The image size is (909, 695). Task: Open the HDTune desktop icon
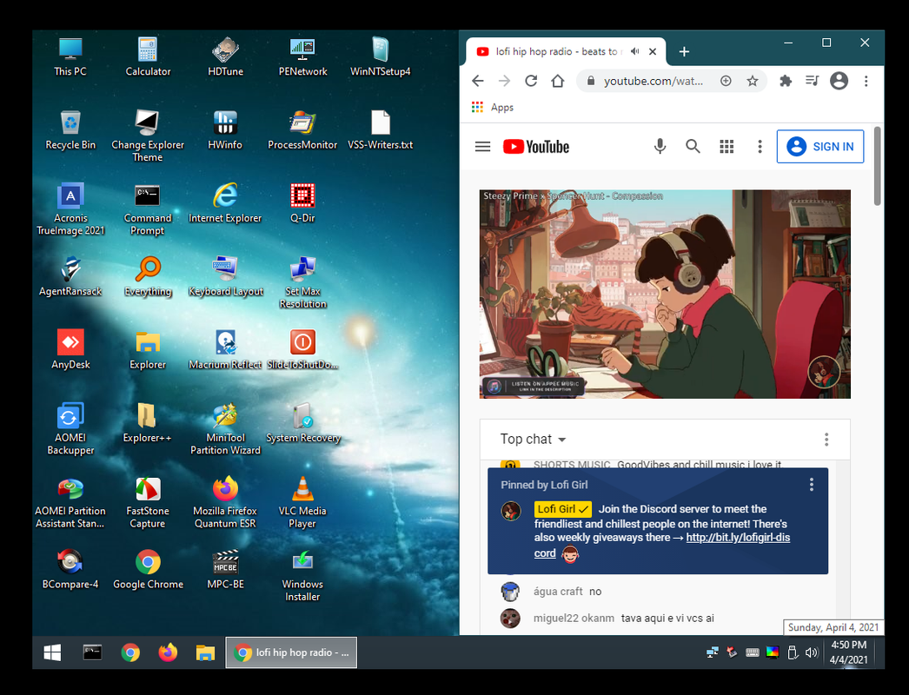225,56
